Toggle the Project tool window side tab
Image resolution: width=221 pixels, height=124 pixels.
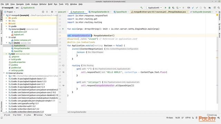pos(1,16)
